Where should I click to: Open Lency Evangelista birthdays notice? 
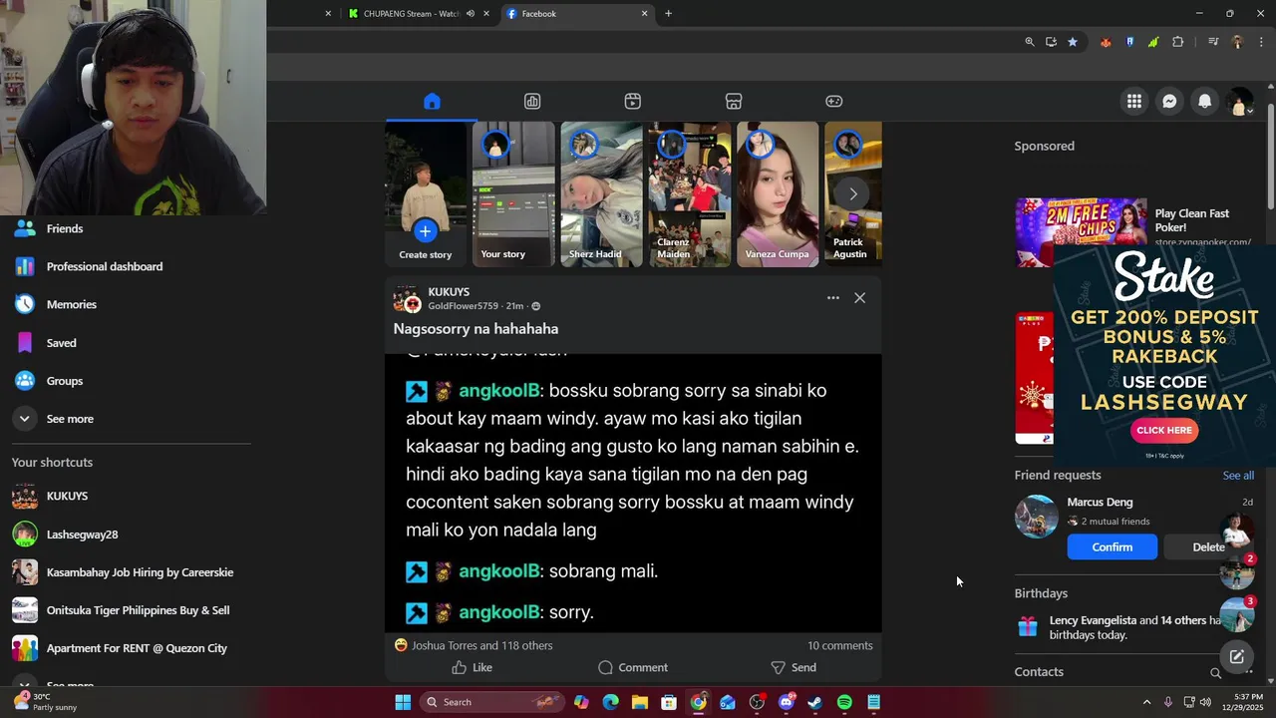tap(1133, 627)
